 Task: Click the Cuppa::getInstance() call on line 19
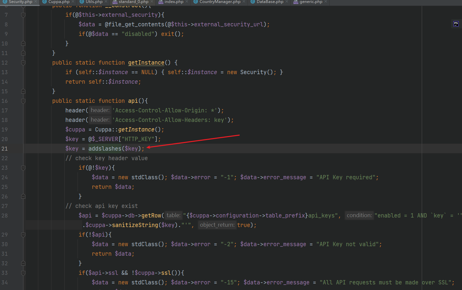pyautogui.click(x=128, y=130)
